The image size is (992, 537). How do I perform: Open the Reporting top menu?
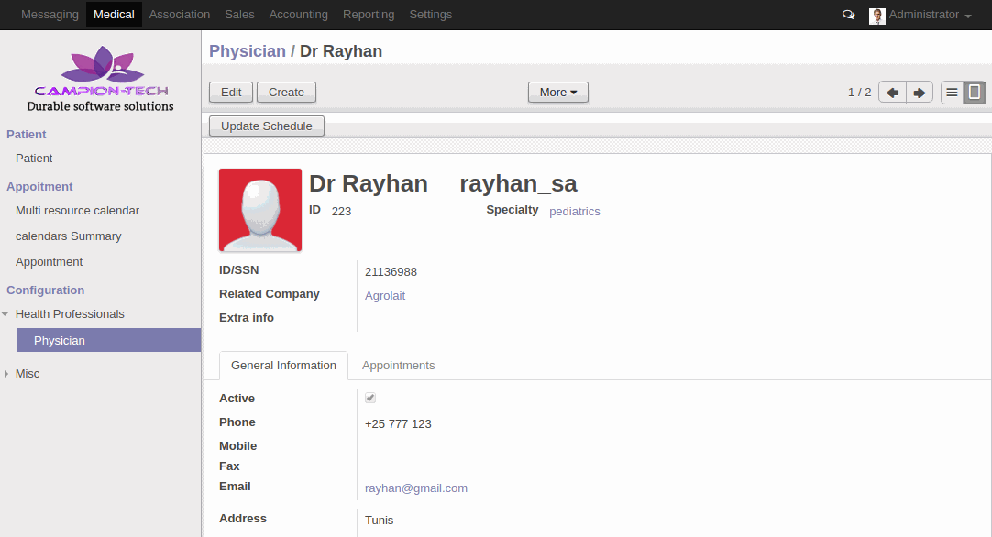[x=369, y=15]
